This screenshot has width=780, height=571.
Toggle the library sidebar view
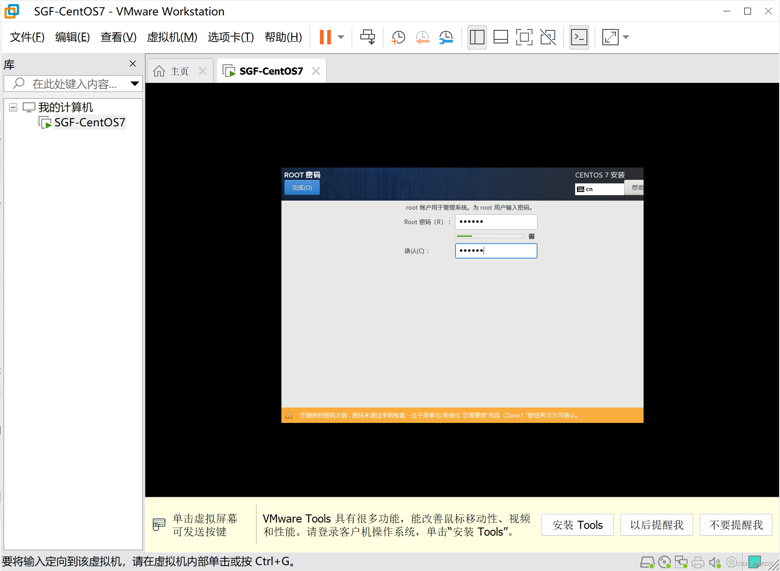point(477,37)
